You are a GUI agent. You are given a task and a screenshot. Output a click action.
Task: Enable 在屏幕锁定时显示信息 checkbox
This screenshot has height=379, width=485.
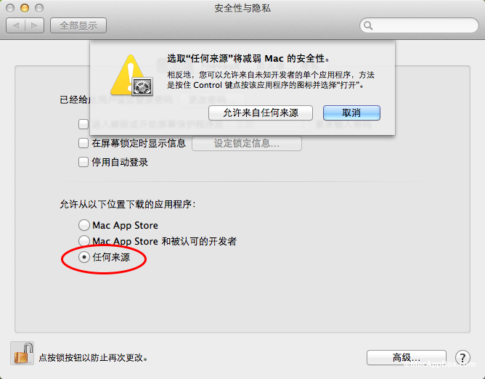click(83, 143)
